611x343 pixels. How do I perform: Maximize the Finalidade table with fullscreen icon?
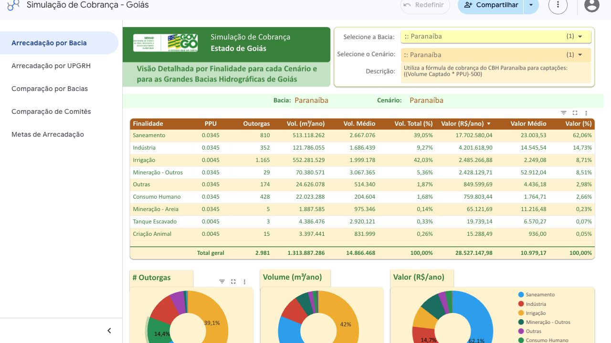[x=575, y=113]
